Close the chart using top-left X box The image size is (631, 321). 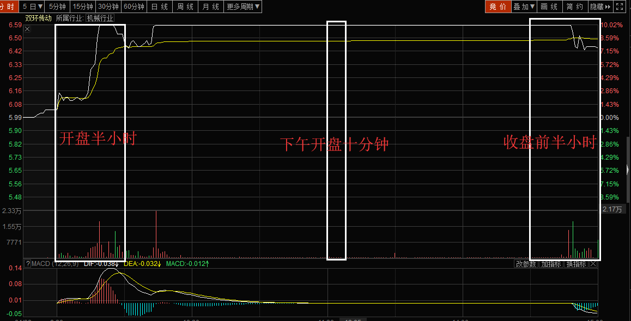27,29
